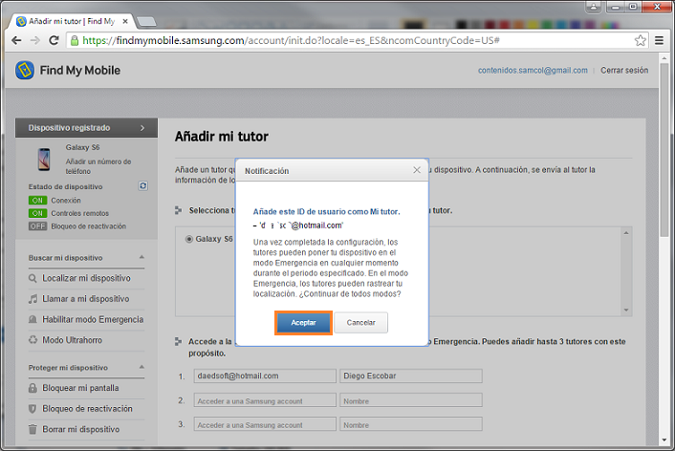Screen dimensions: 675x451
Task: Click the page scrollbar down arrow
Action: [x=664, y=440]
